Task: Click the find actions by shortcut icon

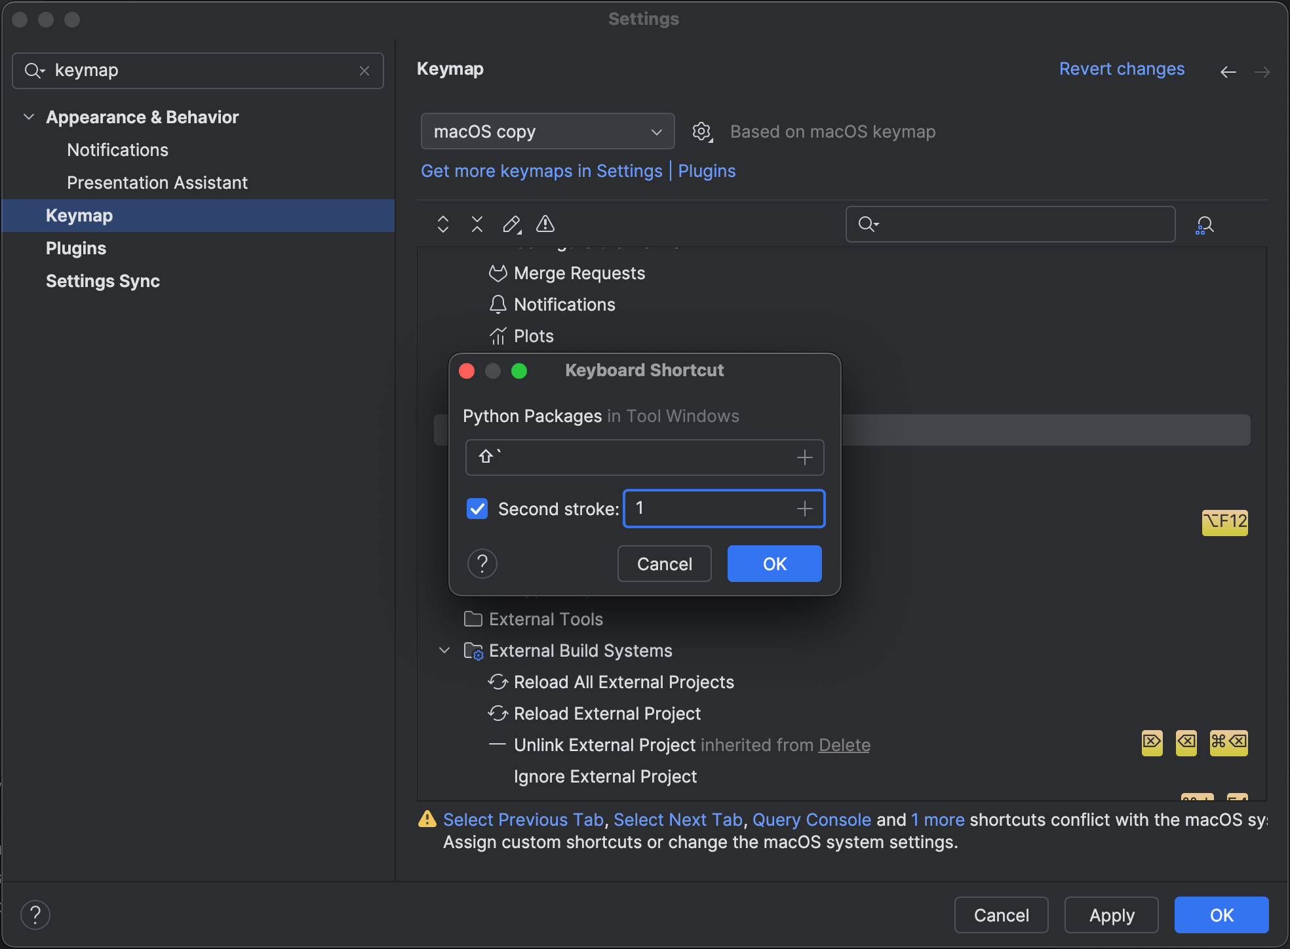Action: coord(1205,224)
